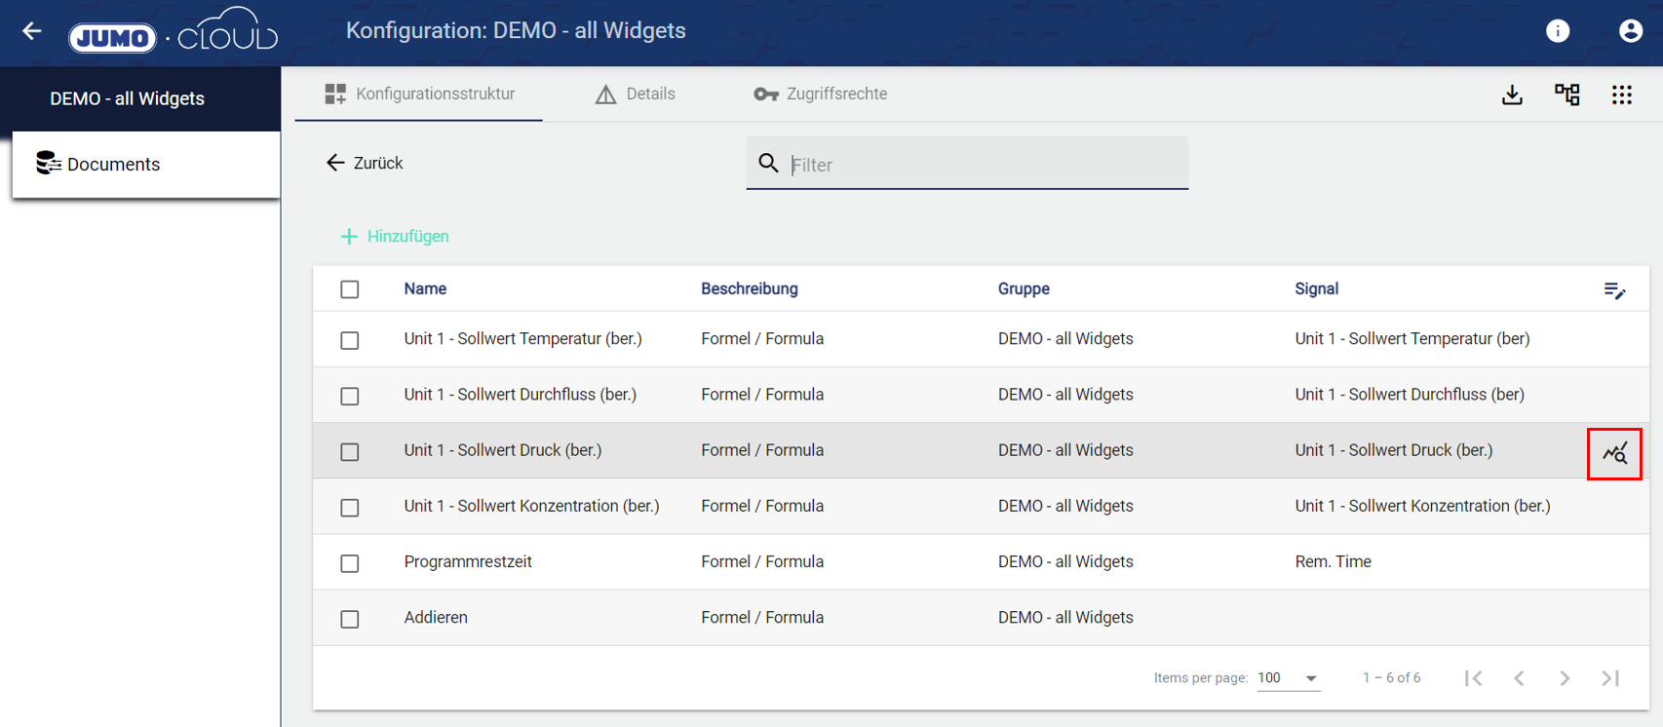Open the apps grid menu icon
The image size is (1663, 727).
click(x=1621, y=95)
